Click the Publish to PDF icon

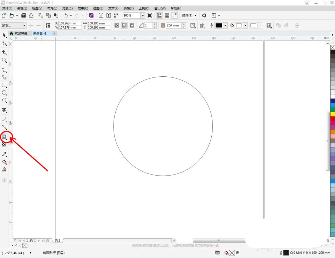point(116,15)
